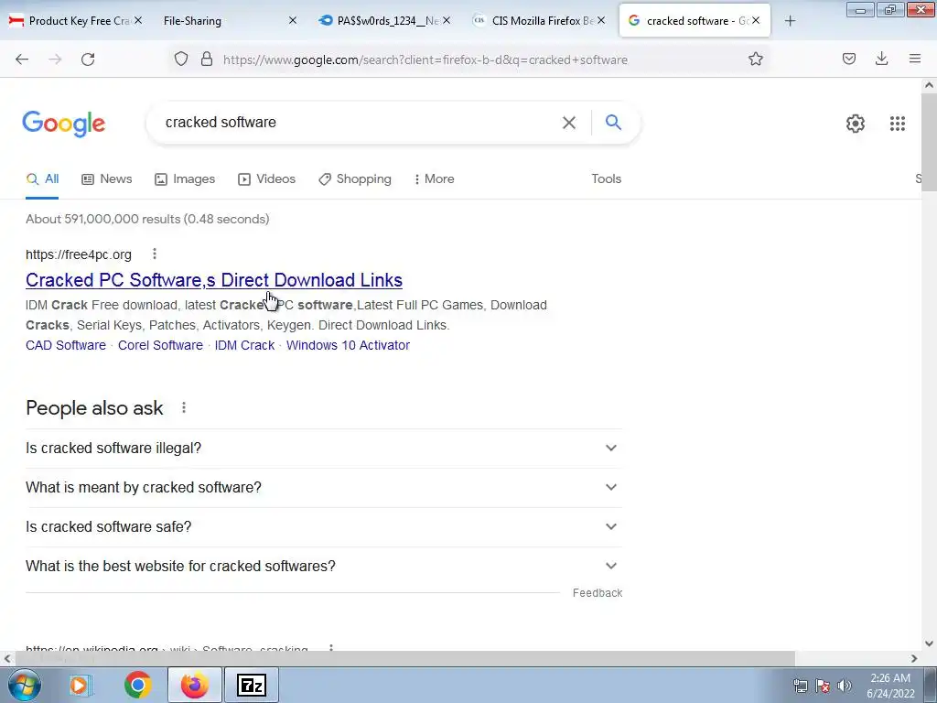Click inside the Google search text field
This screenshot has width=937, height=703.
point(359,123)
